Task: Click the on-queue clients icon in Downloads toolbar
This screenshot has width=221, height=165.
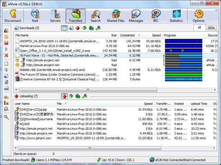Action: (91, 28)
